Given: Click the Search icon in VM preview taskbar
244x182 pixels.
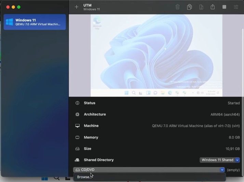Looking at the screenshot, I should click(134, 93).
